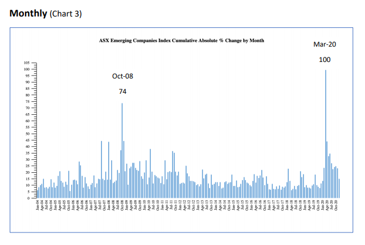The width and height of the screenshot is (365, 245).
Task: Select the first bar at the chart's left edge
Action: [x=38, y=193]
